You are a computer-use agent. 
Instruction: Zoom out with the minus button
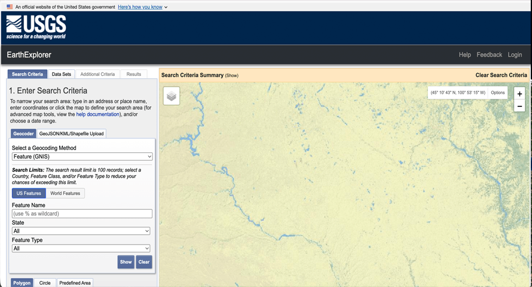point(519,106)
